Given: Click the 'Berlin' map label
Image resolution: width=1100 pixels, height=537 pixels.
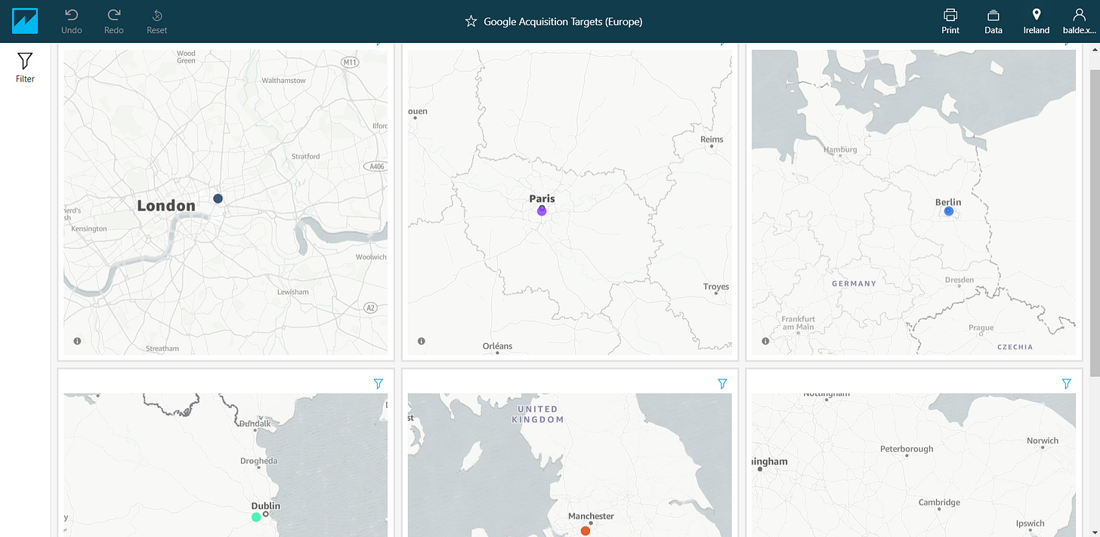Looking at the screenshot, I should click(x=948, y=202).
